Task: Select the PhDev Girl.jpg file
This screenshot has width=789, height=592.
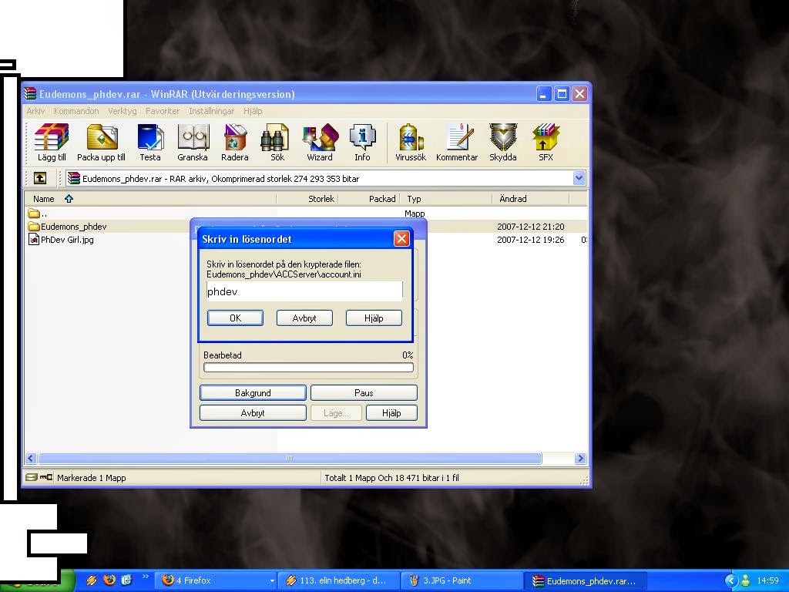Action: (61, 240)
